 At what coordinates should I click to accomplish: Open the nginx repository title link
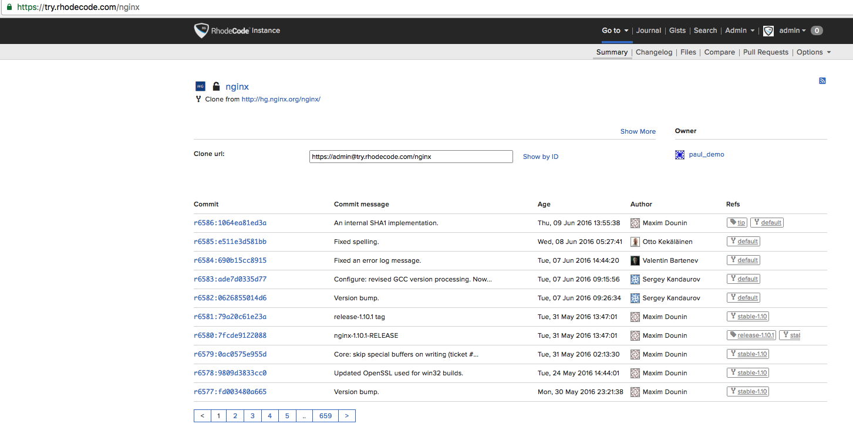(237, 86)
